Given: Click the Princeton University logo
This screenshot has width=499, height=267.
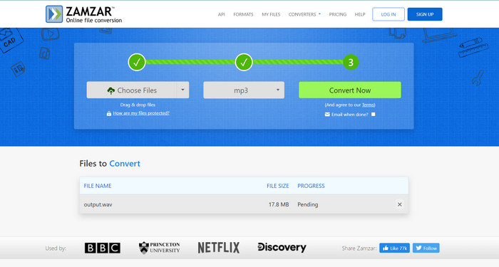Looking at the screenshot, I should pyautogui.click(x=160, y=248).
